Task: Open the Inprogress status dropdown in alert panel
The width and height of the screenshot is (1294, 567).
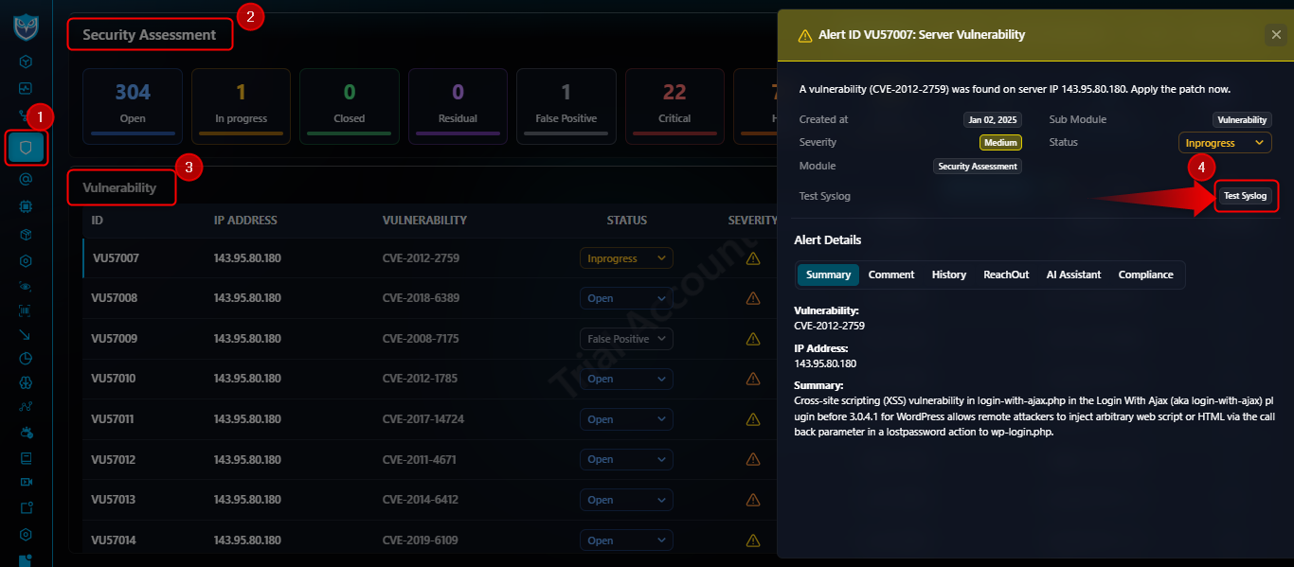Action: pos(1225,143)
